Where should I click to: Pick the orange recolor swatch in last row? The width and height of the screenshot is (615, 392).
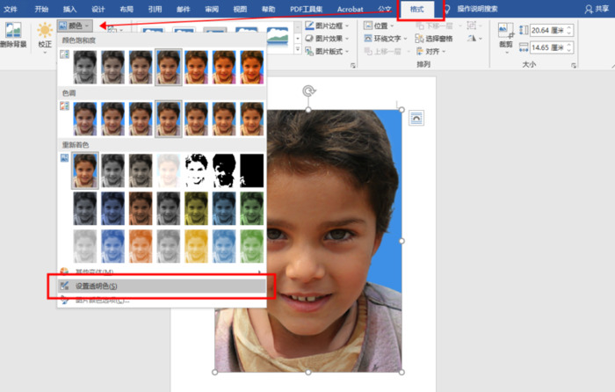(x=141, y=245)
